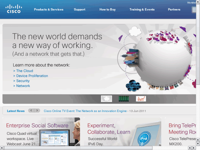Open Training & Events menu
Viewport: 200px width, 150px height.
(x=142, y=9)
